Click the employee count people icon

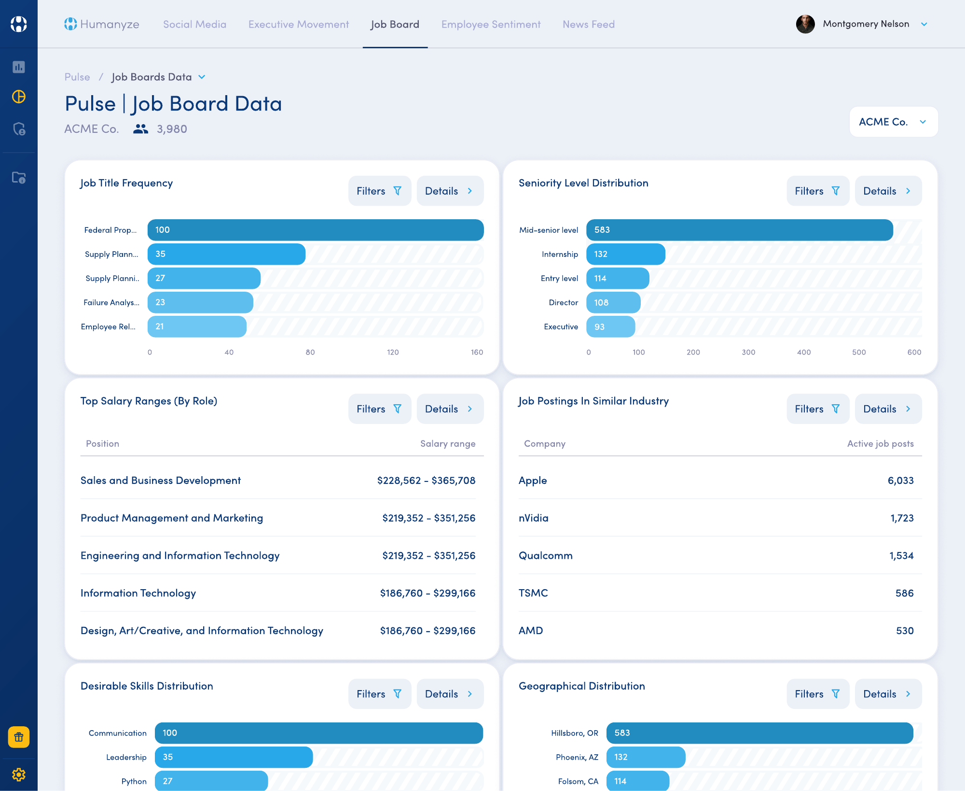pos(140,129)
